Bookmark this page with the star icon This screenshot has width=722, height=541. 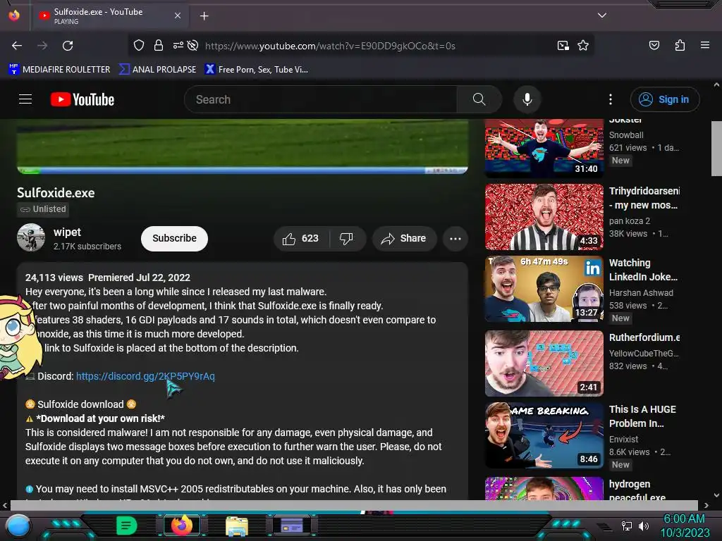(583, 46)
